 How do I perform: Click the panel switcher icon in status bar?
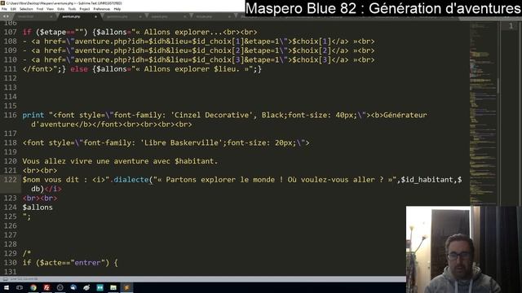click(x=6, y=279)
